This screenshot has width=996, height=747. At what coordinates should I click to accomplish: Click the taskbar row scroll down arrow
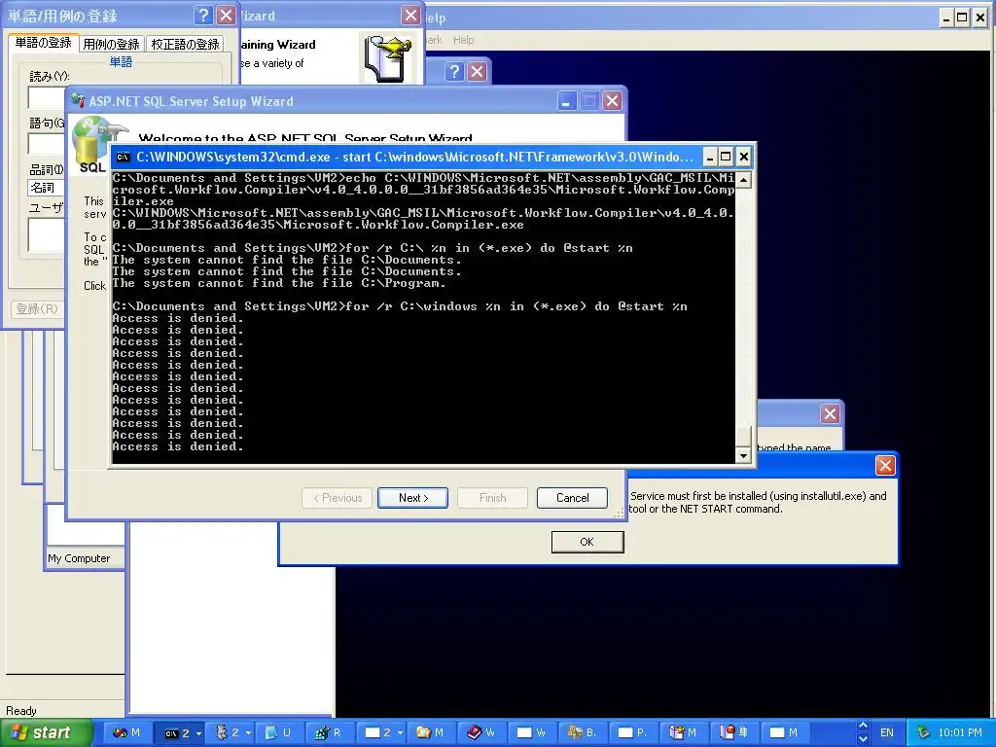click(863, 740)
